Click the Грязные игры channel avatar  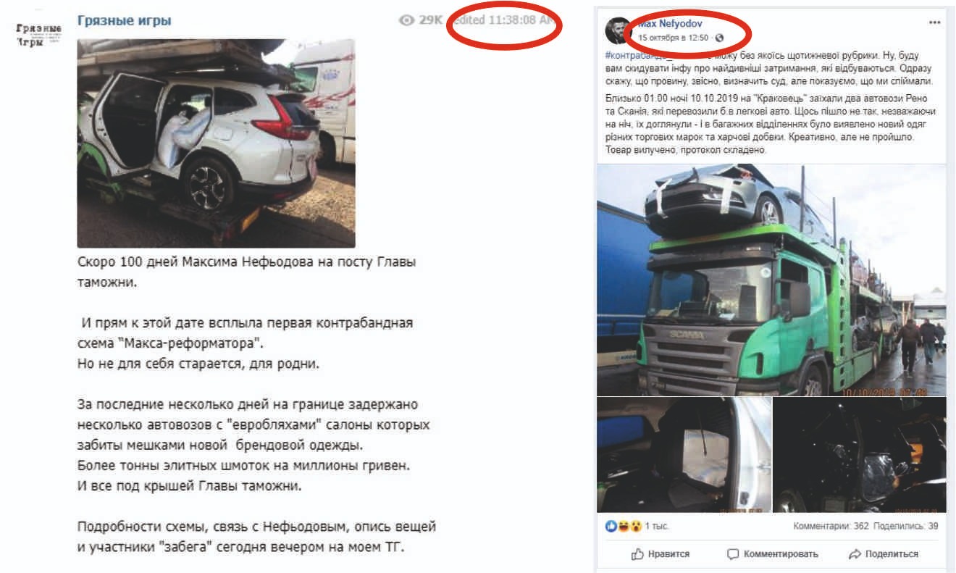pos(38,34)
